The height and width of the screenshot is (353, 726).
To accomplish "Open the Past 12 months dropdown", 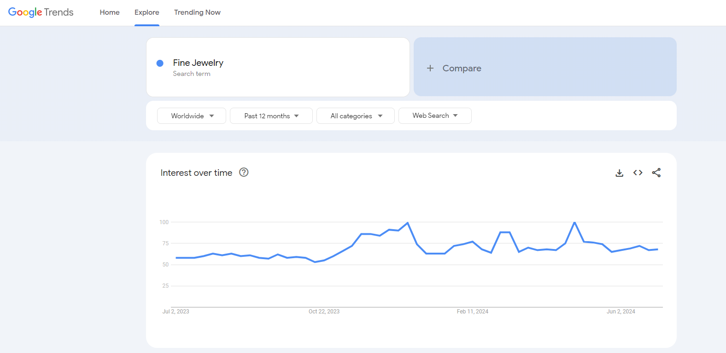I will [x=271, y=116].
